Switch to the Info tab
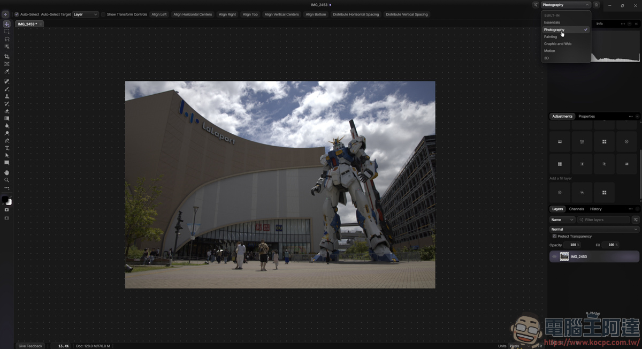This screenshot has height=349, width=642. (600, 24)
